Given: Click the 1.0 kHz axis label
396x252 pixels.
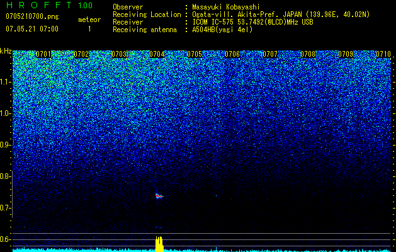Looking at the screenshot, I should coord(5,113).
